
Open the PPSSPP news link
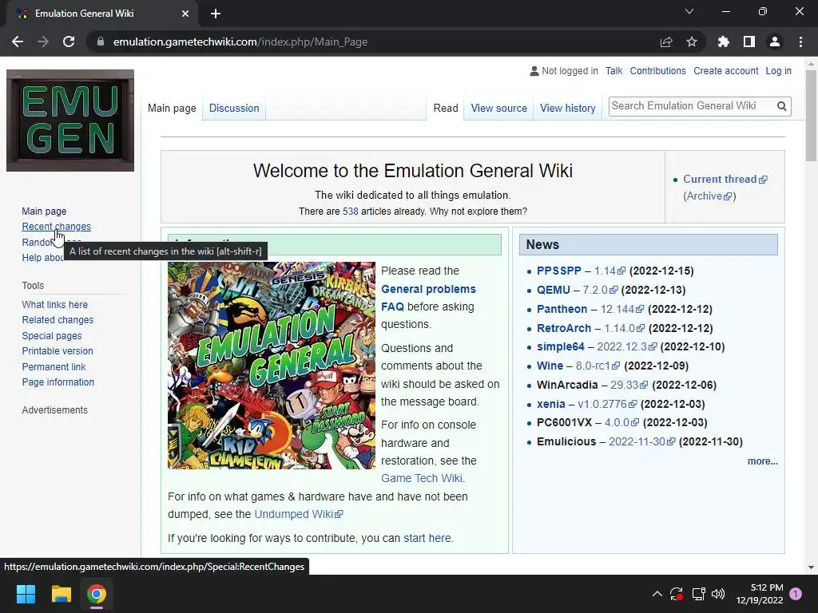(x=558, y=271)
